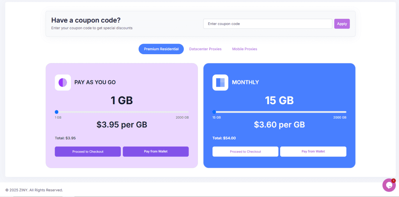Open the Datacenter Proxies tab
The image size is (399, 197).
coord(205,49)
